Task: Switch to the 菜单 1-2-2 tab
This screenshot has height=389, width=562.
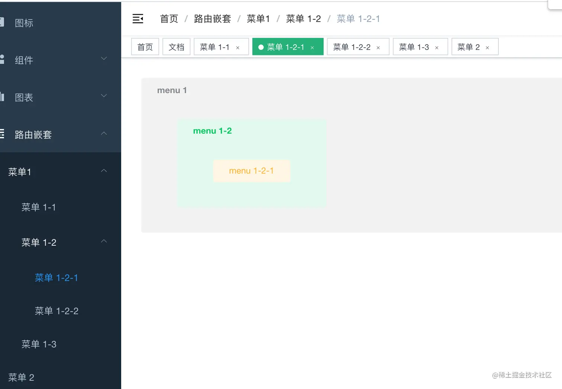Action: (x=358, y=47)
